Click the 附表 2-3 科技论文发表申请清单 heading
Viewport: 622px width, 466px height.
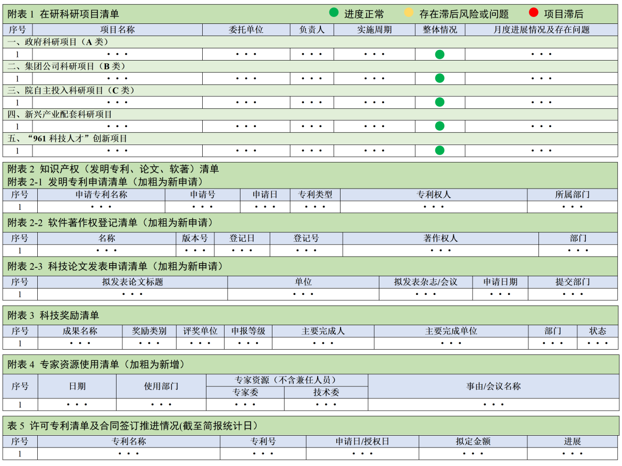click(x=117, y=266)
